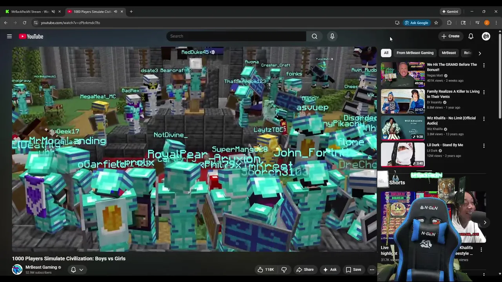Open the MrBeast Gaming channel name

[x=41, y=267]
